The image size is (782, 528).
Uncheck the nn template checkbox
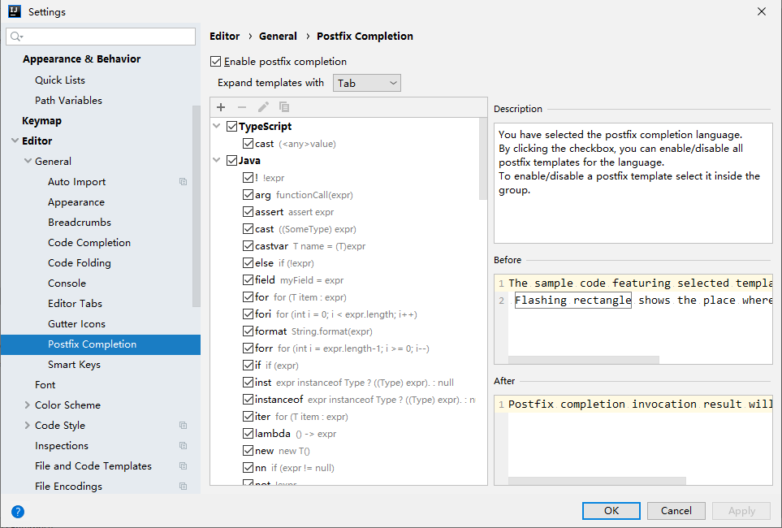tap(248, 468)
